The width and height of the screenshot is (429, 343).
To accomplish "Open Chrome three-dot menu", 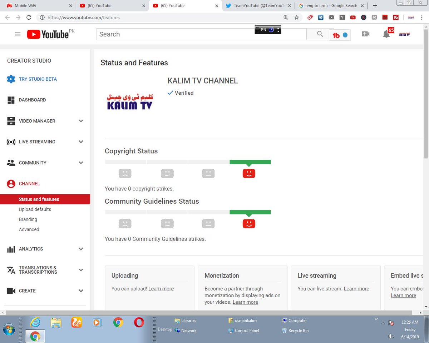I will click(421, 17).
